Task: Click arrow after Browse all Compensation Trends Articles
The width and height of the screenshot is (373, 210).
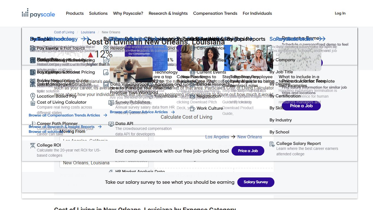Action: pyautogui.click(x=105, y=115)
